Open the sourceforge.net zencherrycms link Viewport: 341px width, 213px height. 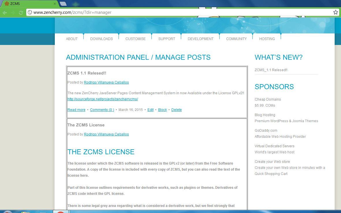[x=103, y=99]
